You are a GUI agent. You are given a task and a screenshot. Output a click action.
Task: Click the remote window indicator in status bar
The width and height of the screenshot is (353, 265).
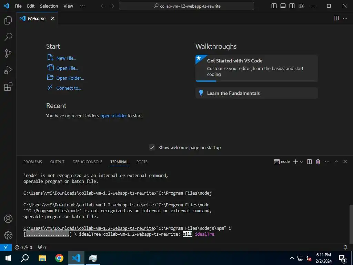(x=6, y=247)
